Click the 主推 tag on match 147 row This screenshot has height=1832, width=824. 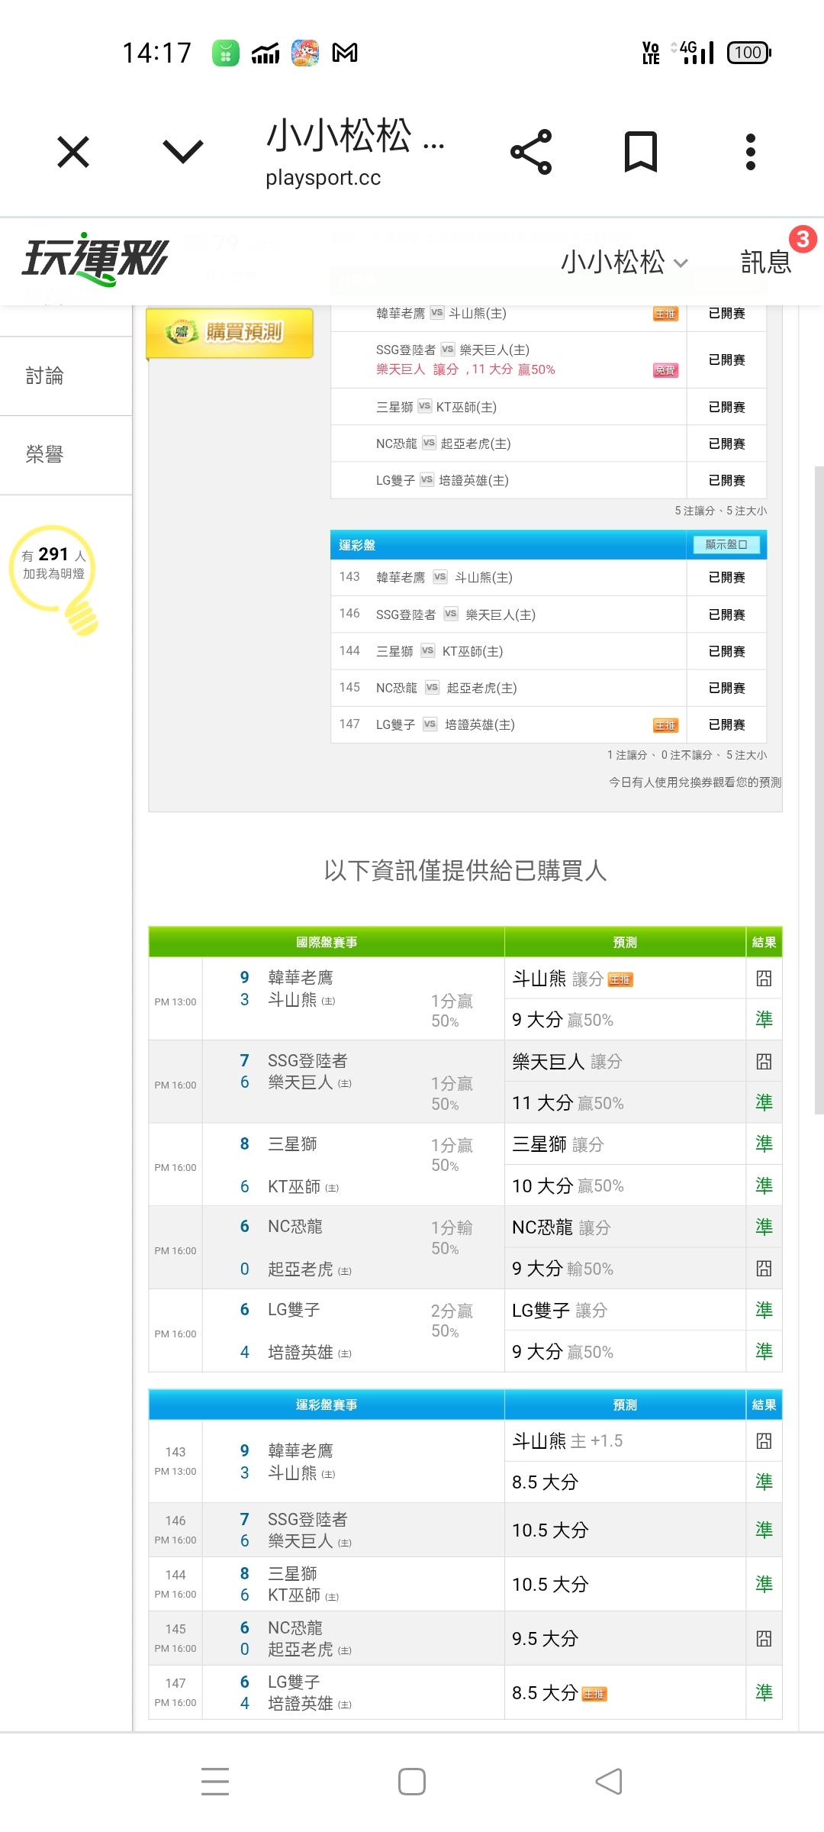(x=665, y=725)
